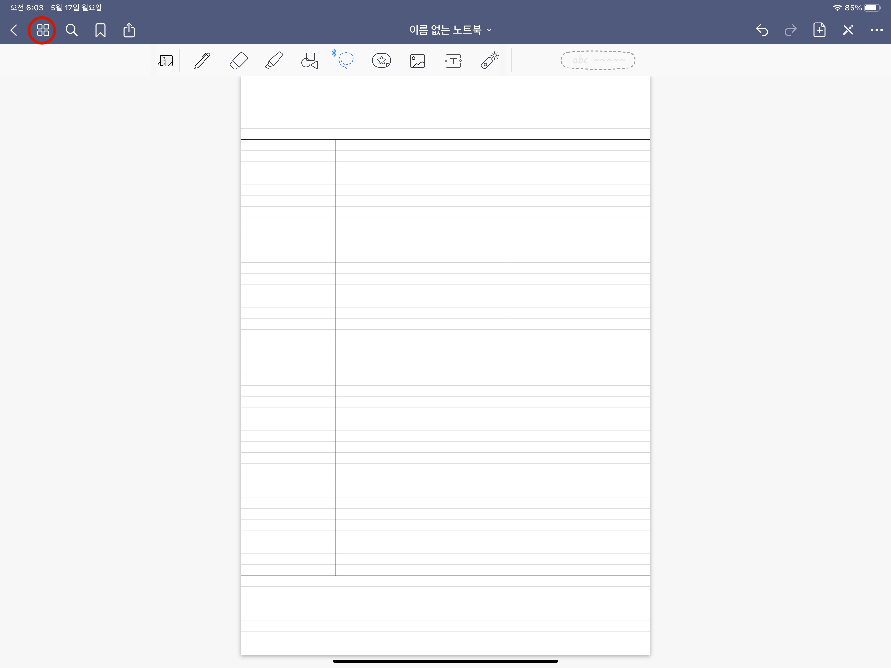Insert an image with photo tool
891x668 pixels.
click(x=417, y=61)
